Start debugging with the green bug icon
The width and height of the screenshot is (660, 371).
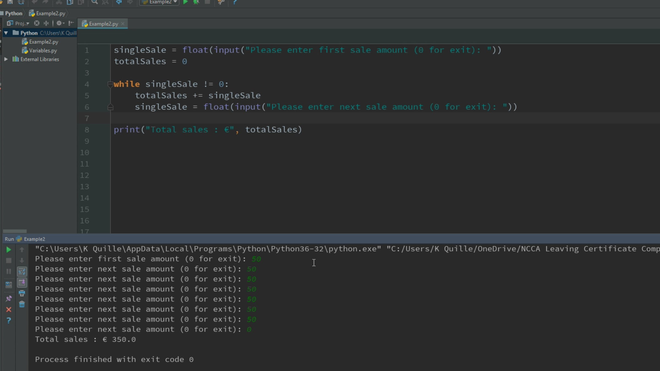pyautogui.click(x=196, y=2)
